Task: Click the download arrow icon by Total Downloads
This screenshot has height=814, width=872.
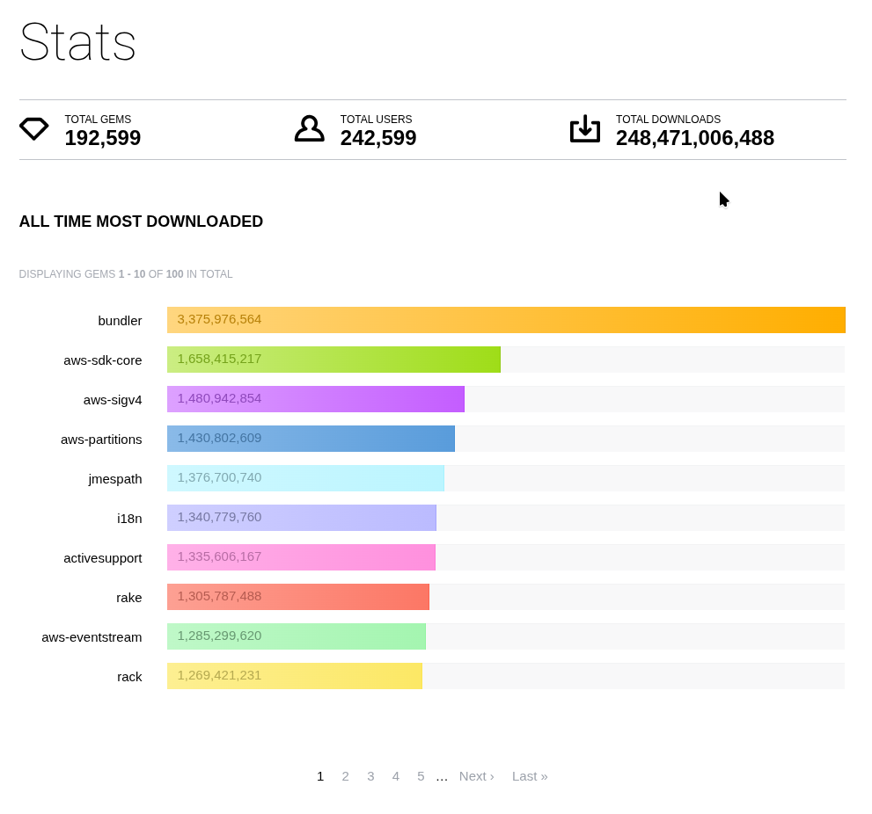Action: click(585, 129)
